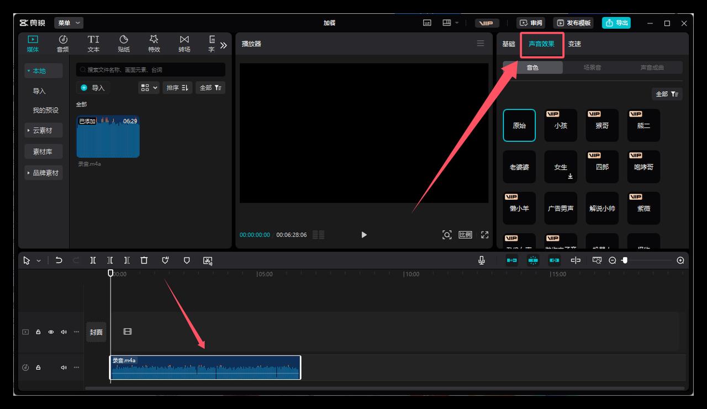Expand the 云素材 tree item
Screen dimensions: 707x409
(x=43, y=131)
